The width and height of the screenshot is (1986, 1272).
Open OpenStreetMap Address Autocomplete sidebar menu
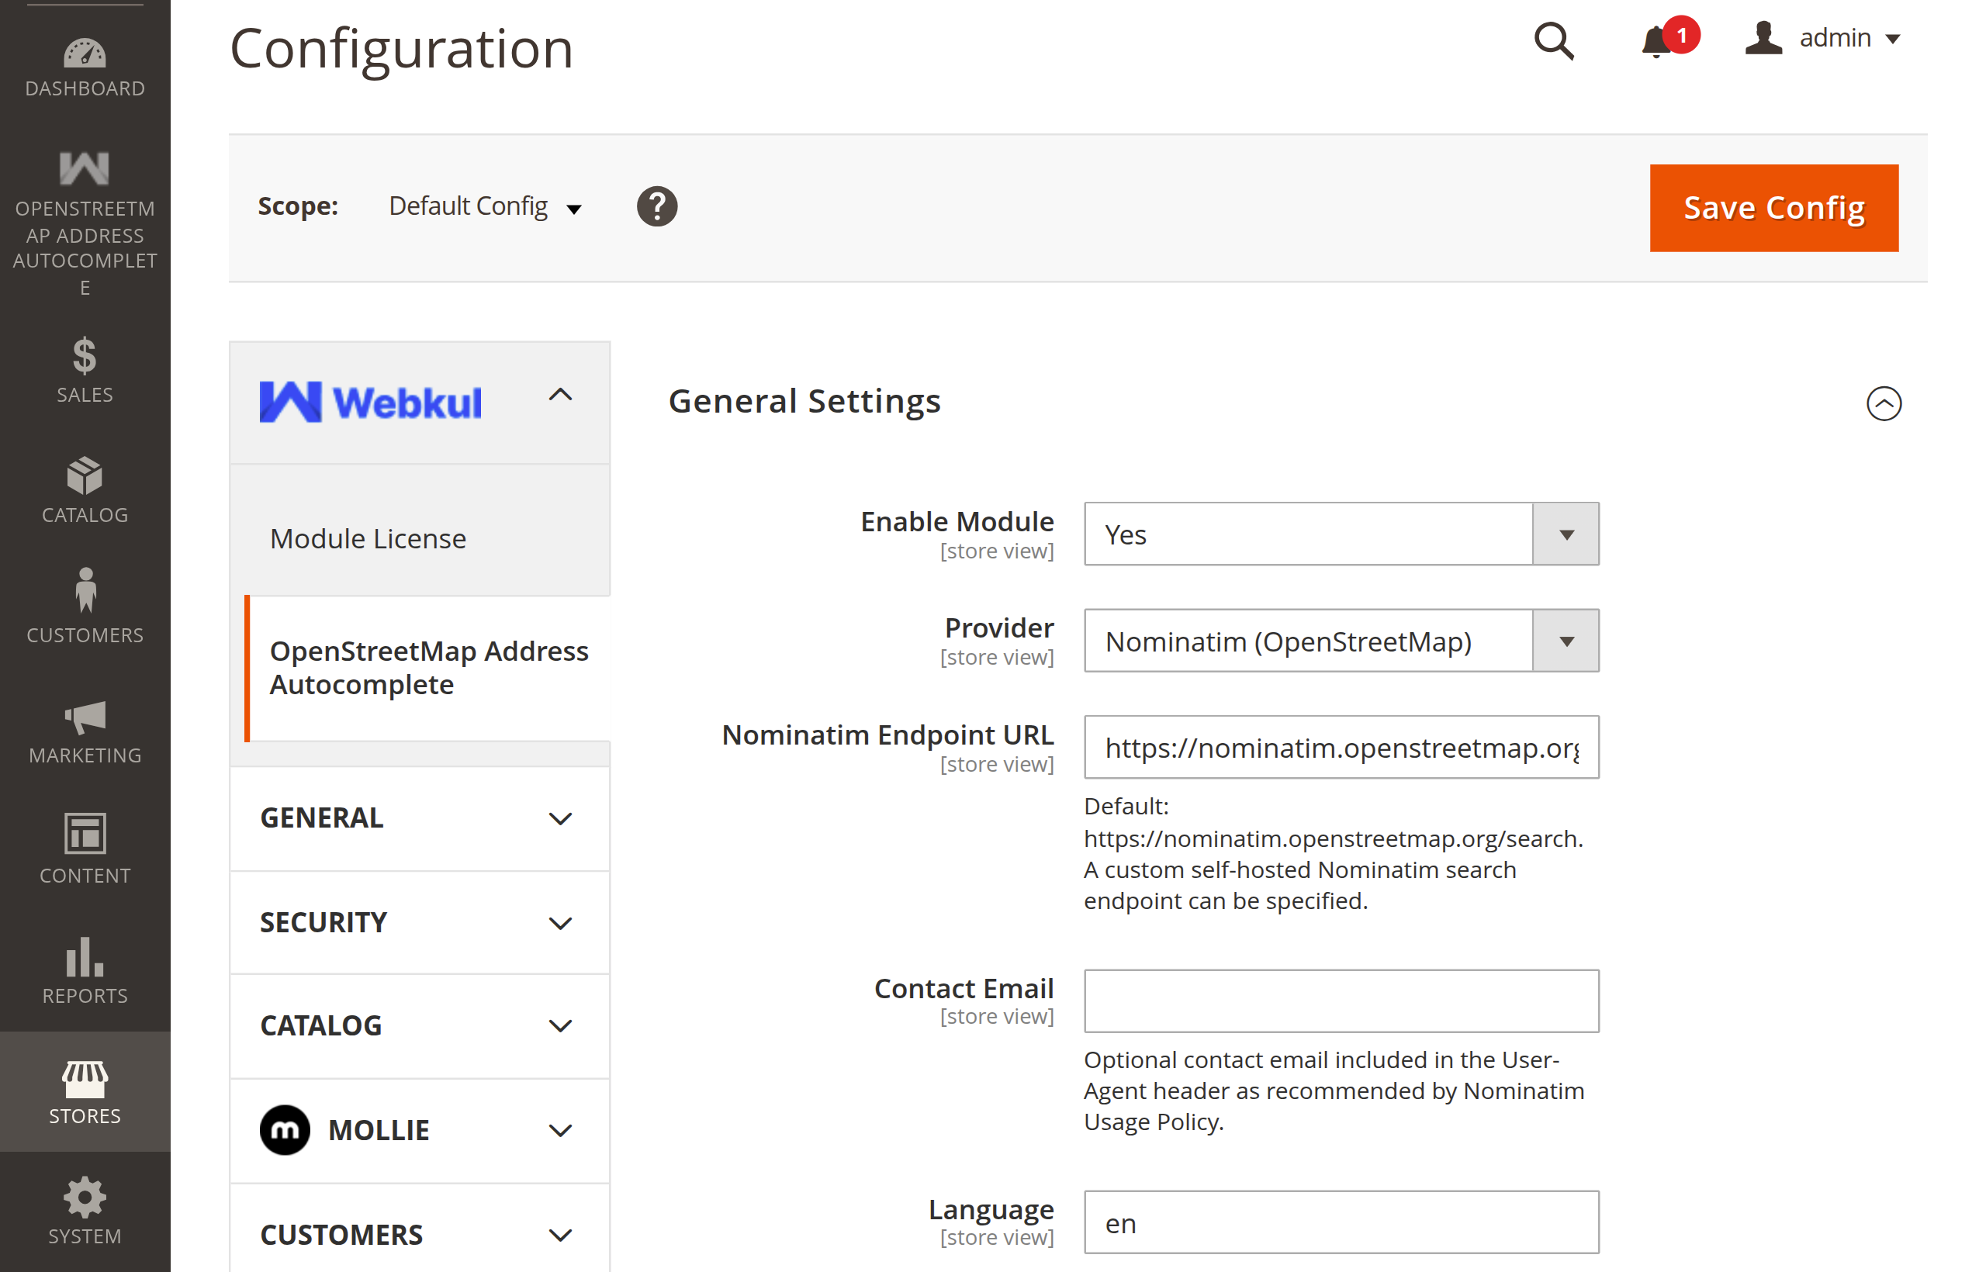click(85, 223)
